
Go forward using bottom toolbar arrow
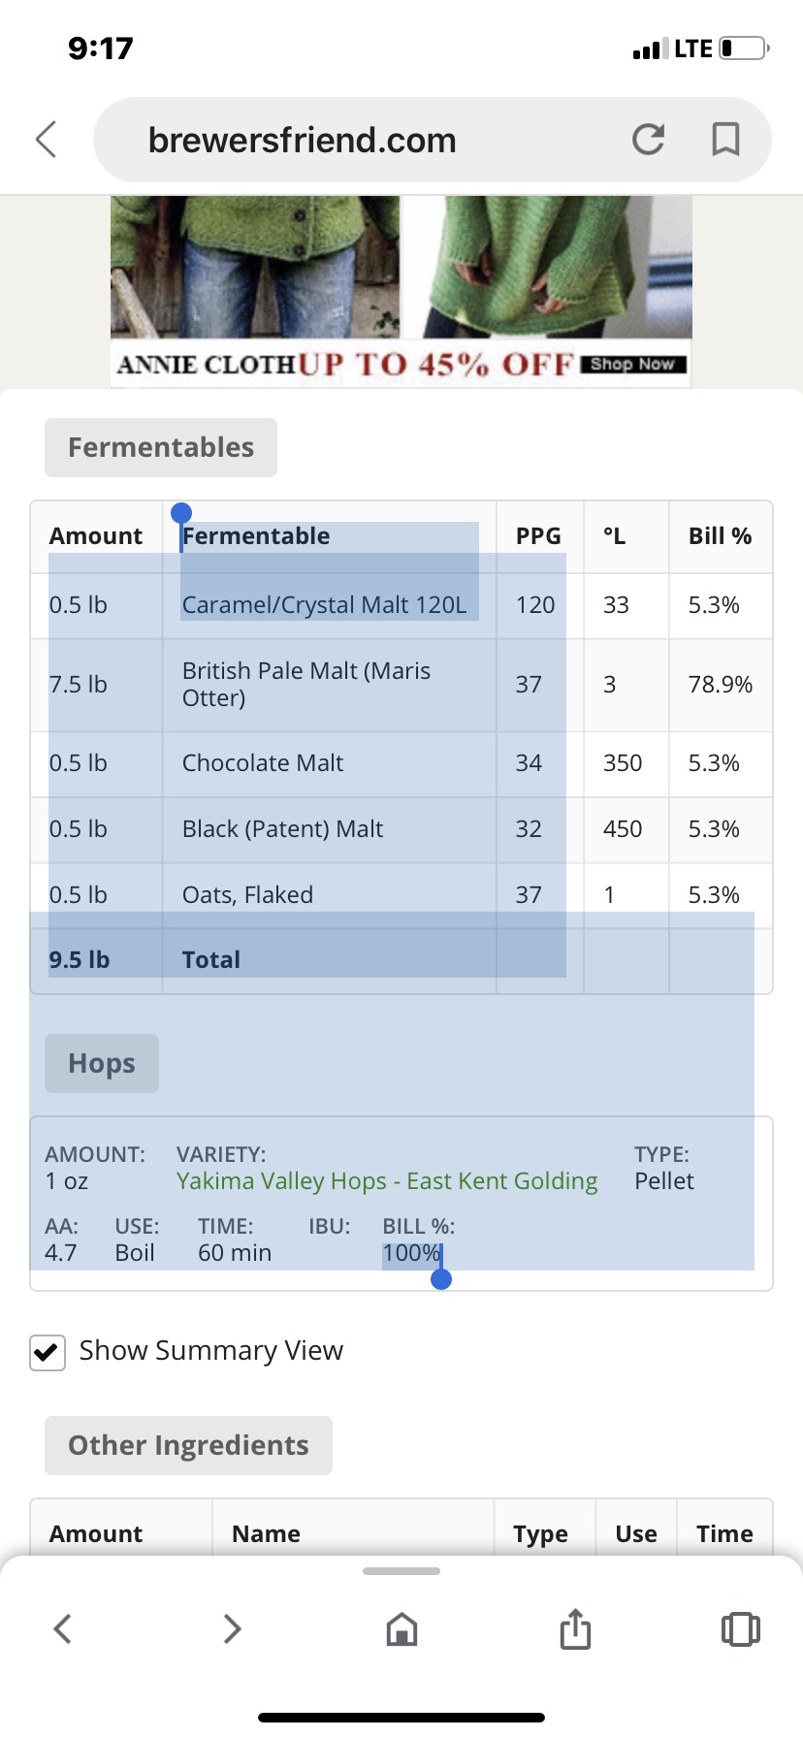tap(232, 1628)
